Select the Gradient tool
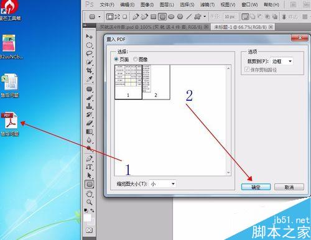 [89, 131]
